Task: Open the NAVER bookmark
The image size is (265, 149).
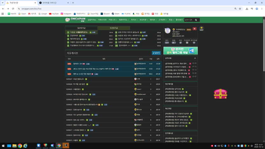Action: pos(12,14)
